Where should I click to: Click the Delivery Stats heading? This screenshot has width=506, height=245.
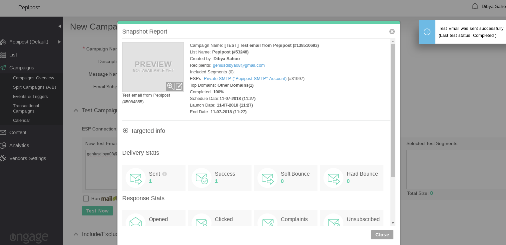[x=141, y=153]
